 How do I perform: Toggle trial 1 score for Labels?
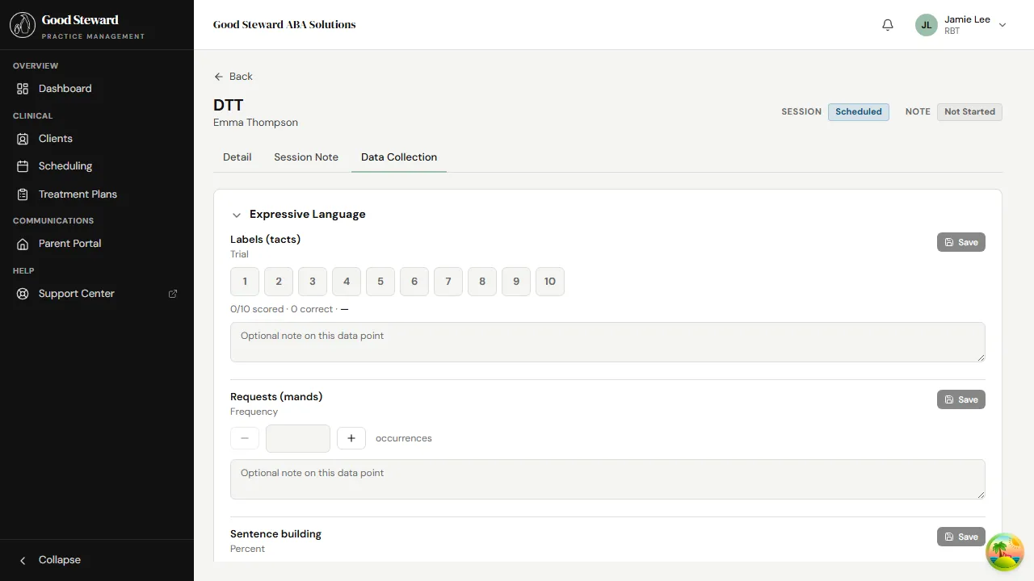tap(245, 282)
